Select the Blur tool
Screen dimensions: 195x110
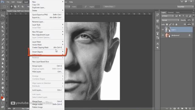[3, 63]
